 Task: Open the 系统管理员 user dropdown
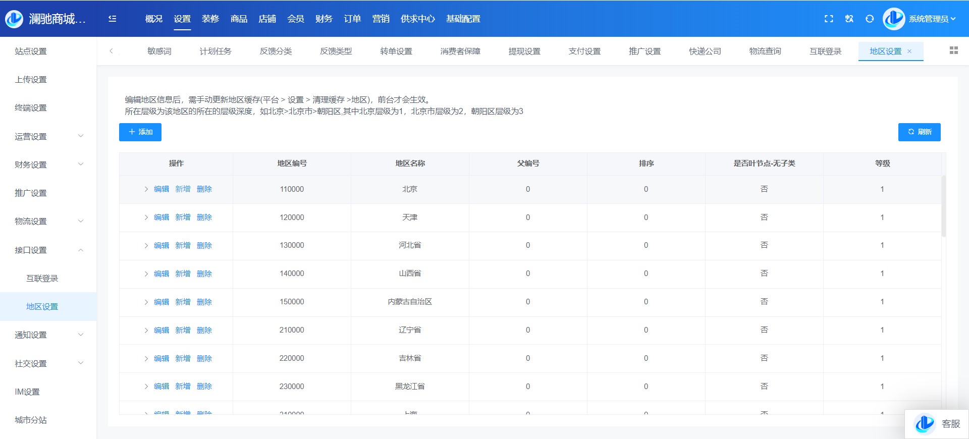point(932,19)
